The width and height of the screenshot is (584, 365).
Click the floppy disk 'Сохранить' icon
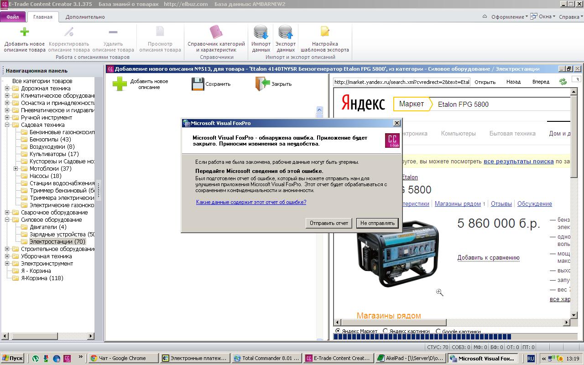tap(198, 84)
